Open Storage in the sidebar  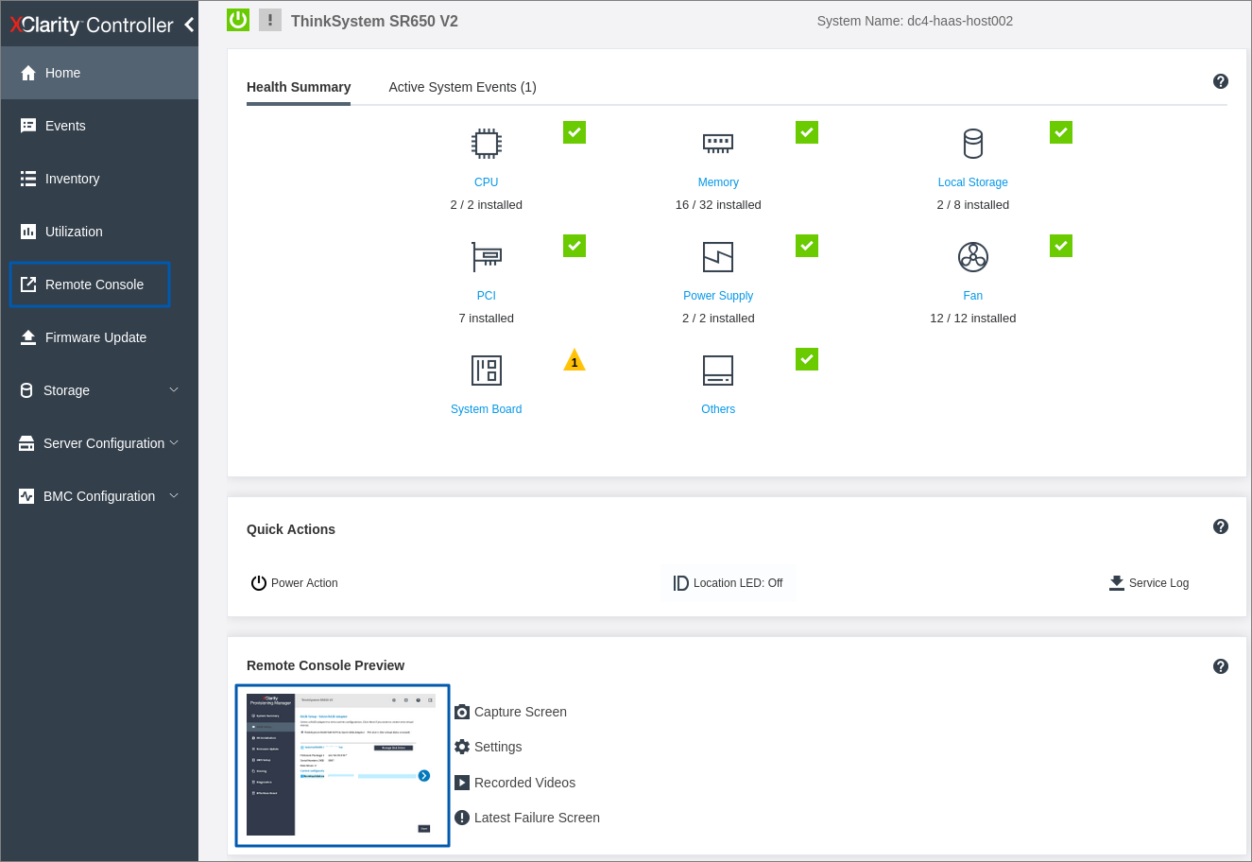point(99,390)
